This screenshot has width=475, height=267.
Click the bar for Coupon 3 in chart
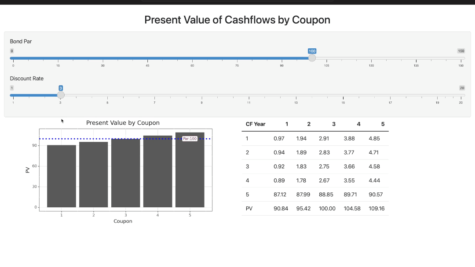[x=126, y=173]
